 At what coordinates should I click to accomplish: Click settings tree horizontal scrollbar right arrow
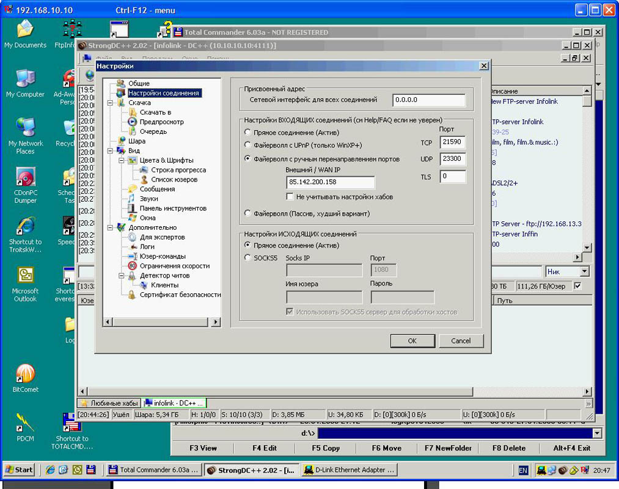click(216, 322)
